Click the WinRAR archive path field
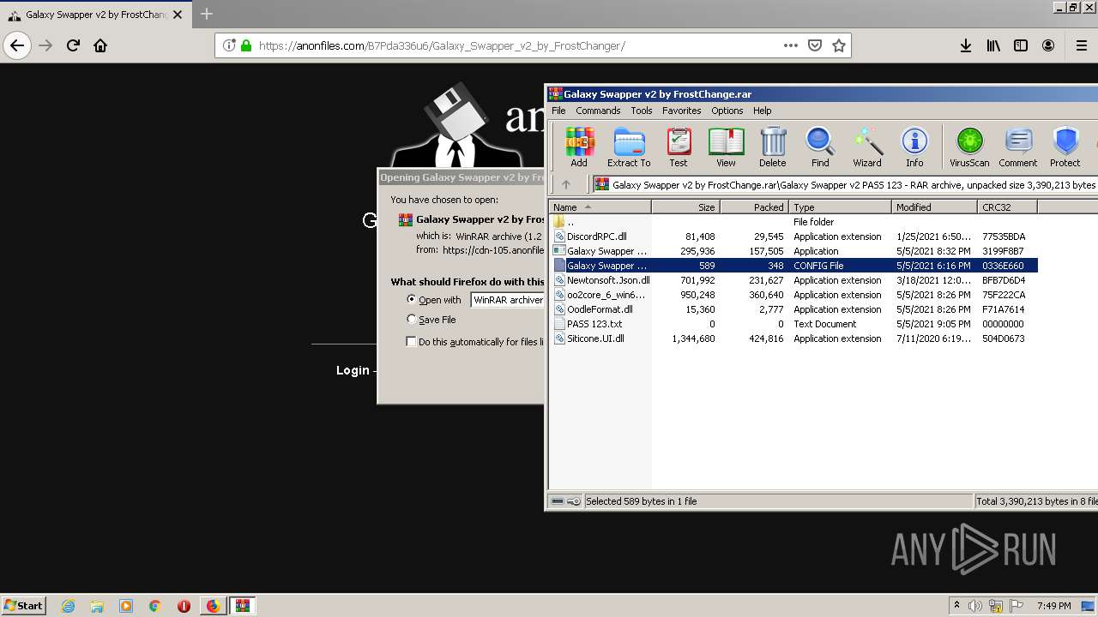The height and width of the screenshot is (617, 1098). point(845,184)
